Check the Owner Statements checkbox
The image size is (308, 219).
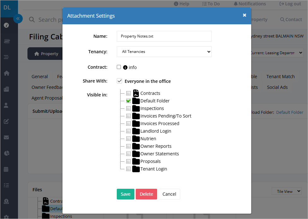point(128,154)
